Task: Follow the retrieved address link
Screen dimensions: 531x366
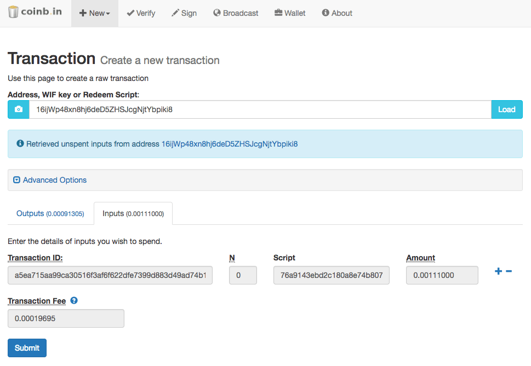Action: pyautogui.click(x=230, y=144)
